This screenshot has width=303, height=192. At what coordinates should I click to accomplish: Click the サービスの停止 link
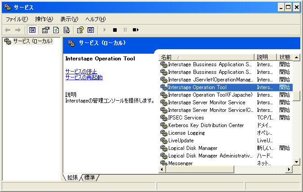coord(81,72)
